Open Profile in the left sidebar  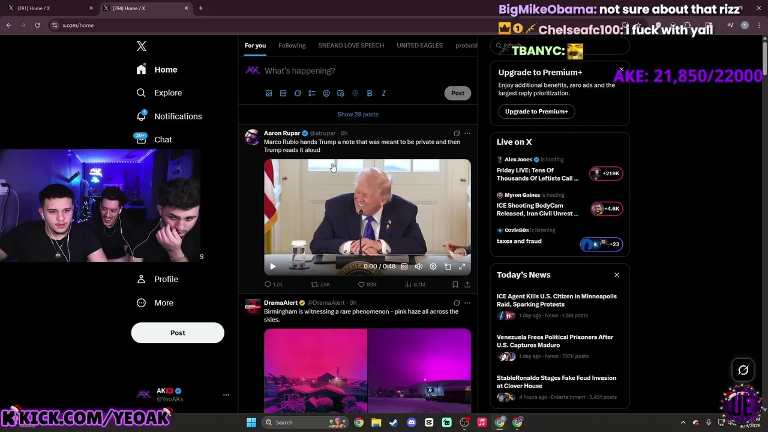click(x=157, y=279)
